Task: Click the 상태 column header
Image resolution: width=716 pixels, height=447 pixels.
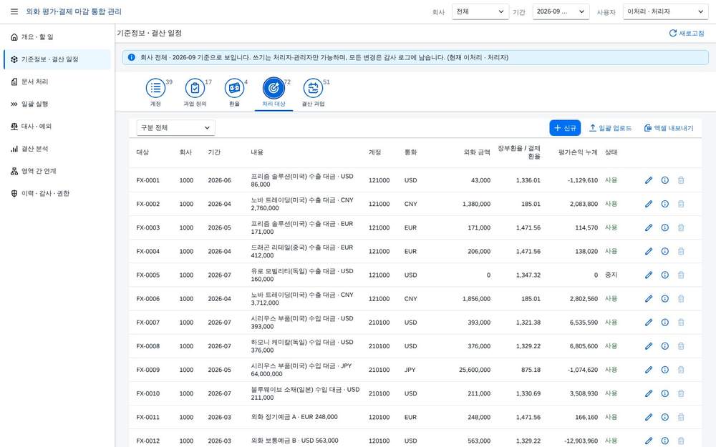Action: click(x=611, y=152)
